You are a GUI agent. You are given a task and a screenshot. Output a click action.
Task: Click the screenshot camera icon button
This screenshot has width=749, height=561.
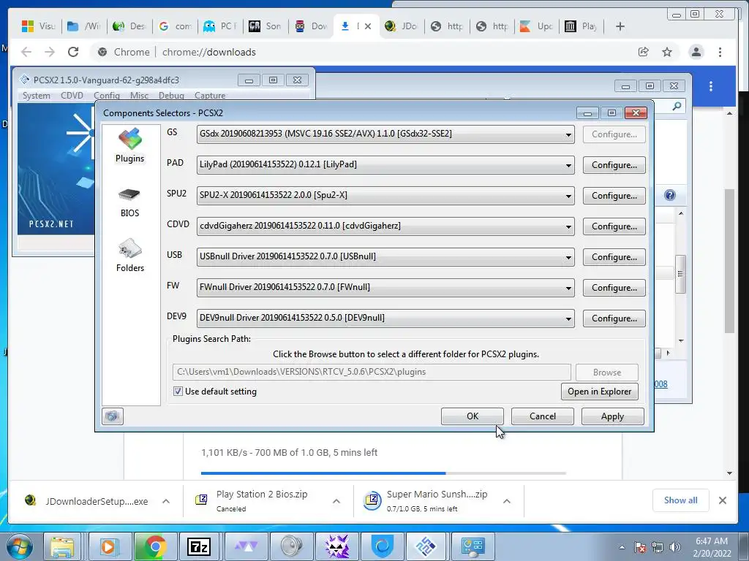[113, 416]
